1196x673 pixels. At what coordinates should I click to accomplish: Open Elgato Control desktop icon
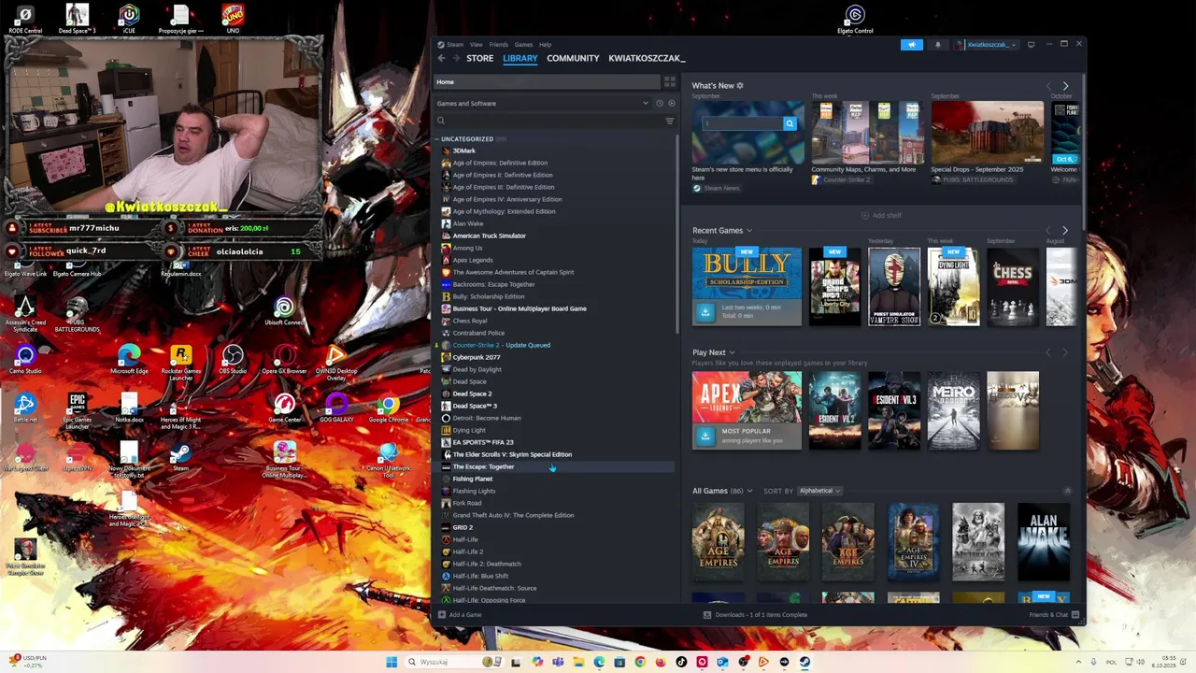coord(855,19)
